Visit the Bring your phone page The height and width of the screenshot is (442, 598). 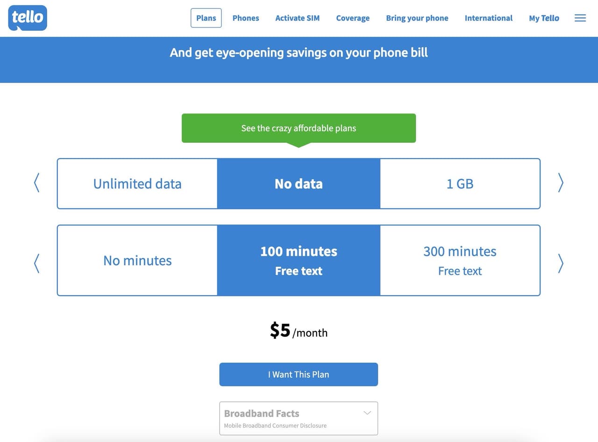[x=417, y=18]
